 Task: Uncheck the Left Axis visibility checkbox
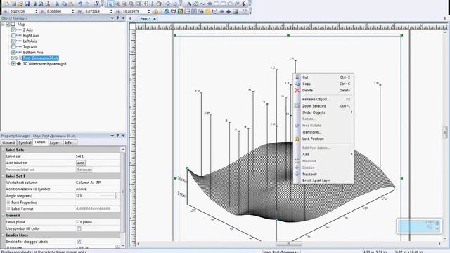pos(13,41)
